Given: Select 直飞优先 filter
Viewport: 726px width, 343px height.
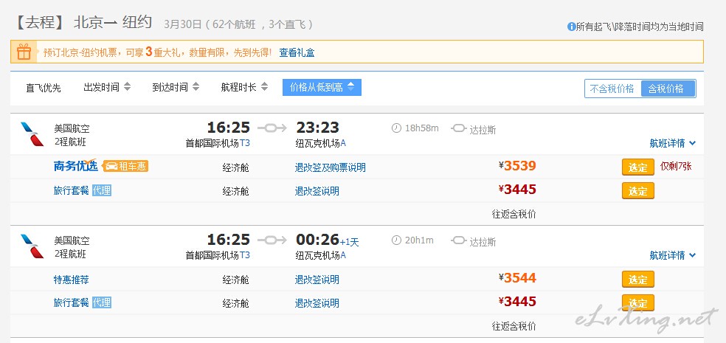Looking at the screenshot, I should tap(44, 88).
